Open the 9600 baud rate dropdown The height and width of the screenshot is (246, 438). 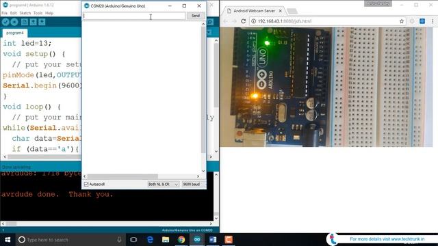(194, 184)
